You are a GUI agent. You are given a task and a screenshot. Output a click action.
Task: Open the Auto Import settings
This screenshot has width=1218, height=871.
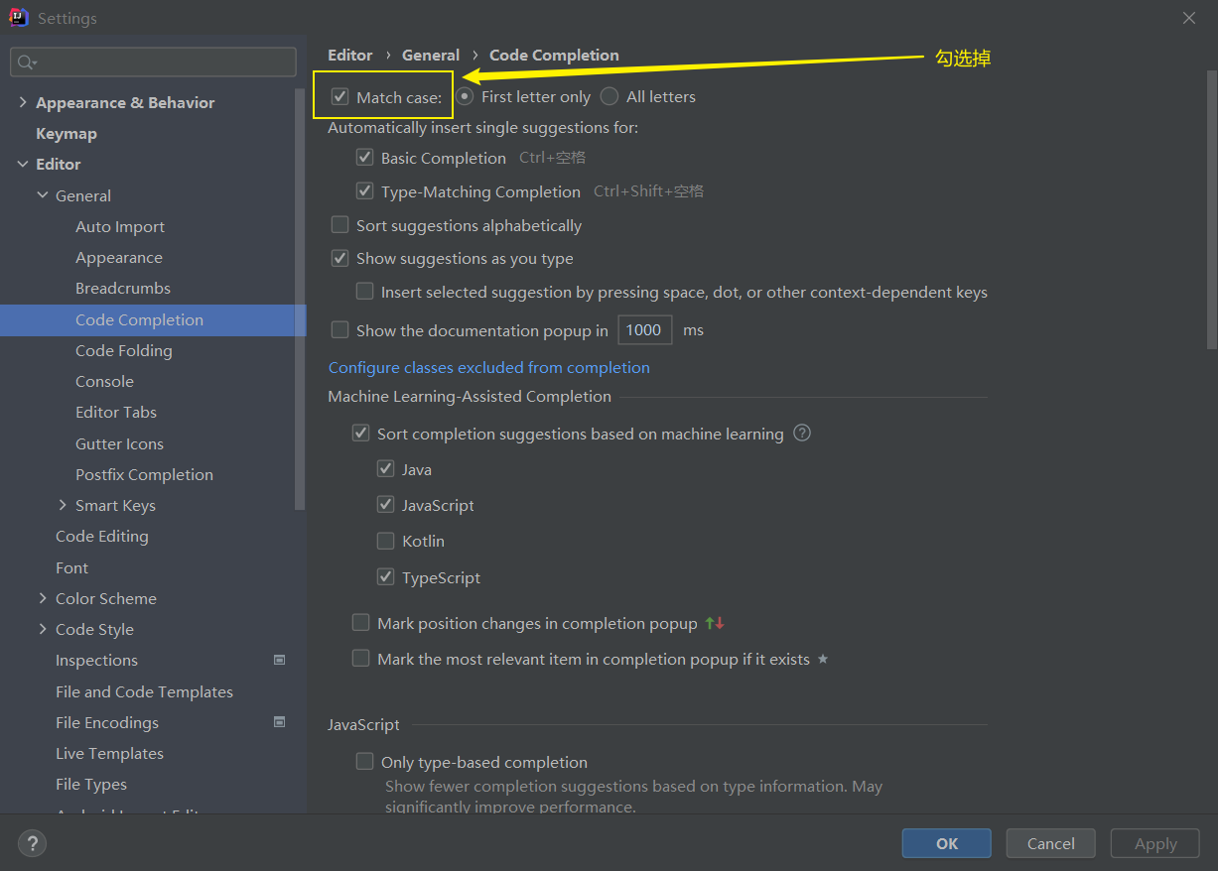click(120, 226)
